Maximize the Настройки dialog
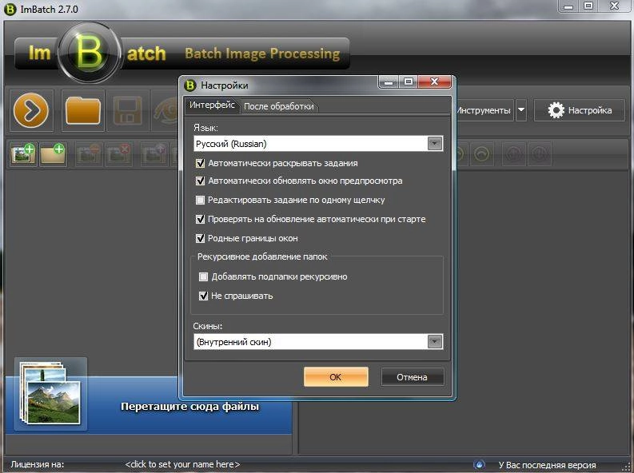634x473 pixels. click(x=409, y=81)
